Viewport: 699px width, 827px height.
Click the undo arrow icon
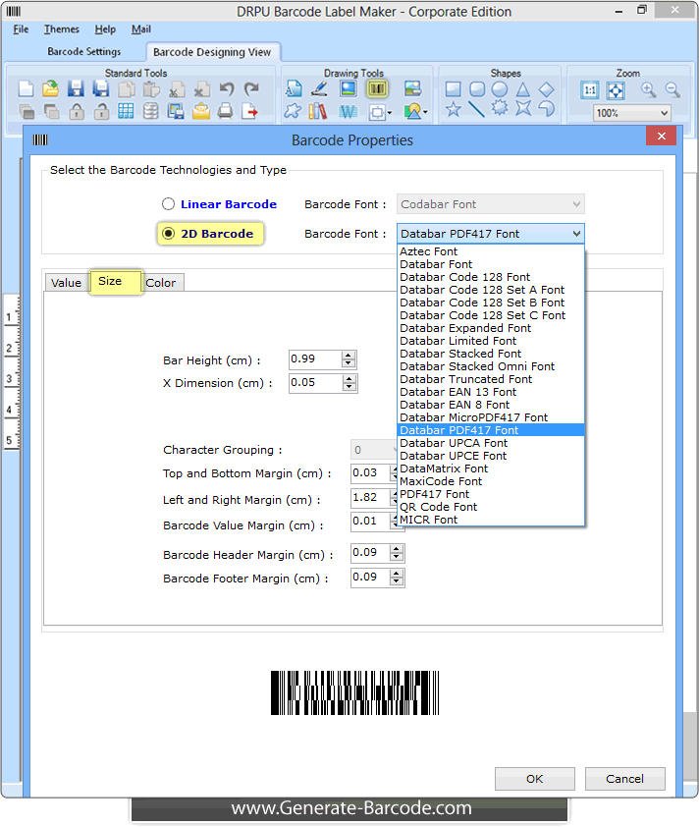227,89
